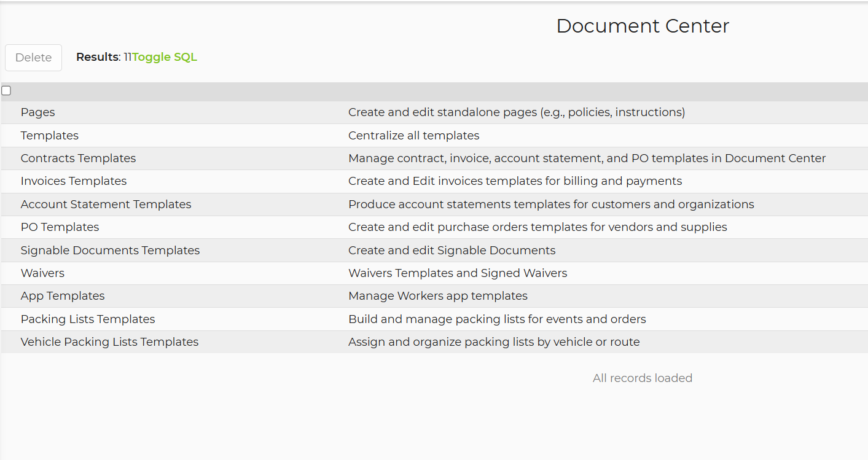This screenshot has height=460, width=868.
Task: Check the select-all checkbox in table header
Action: [x=6, y=91]
